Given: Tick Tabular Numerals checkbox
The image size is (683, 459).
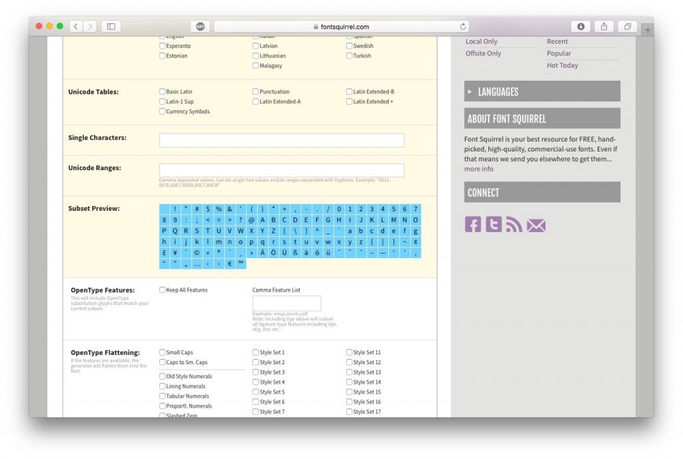Looking at the screenshot, I should pyautogui.click(x=162, y=396).
